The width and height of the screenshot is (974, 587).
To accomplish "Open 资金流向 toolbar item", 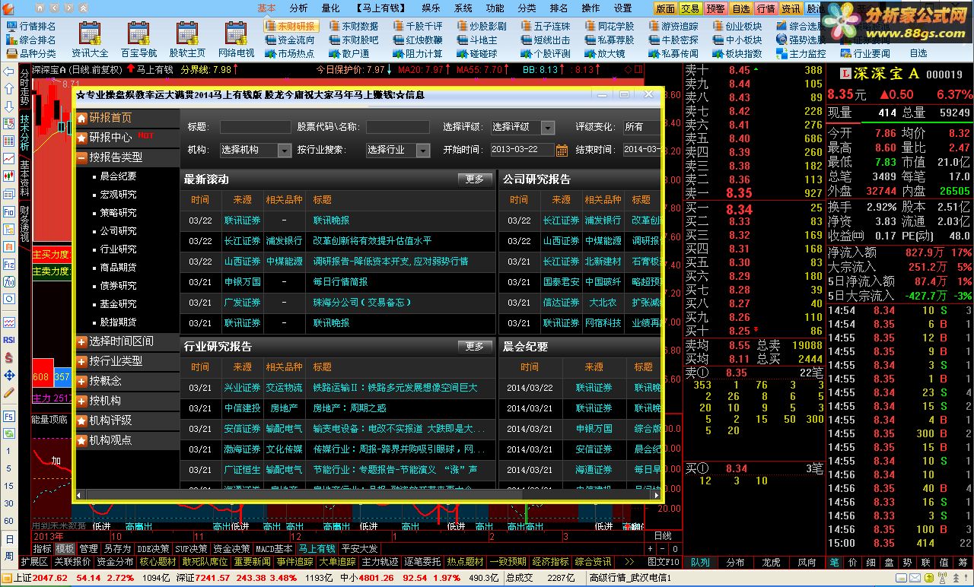I will [x=290, y=40].
